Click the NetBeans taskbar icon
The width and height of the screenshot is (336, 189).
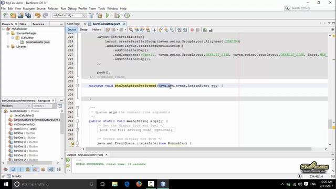pos(163,184)
